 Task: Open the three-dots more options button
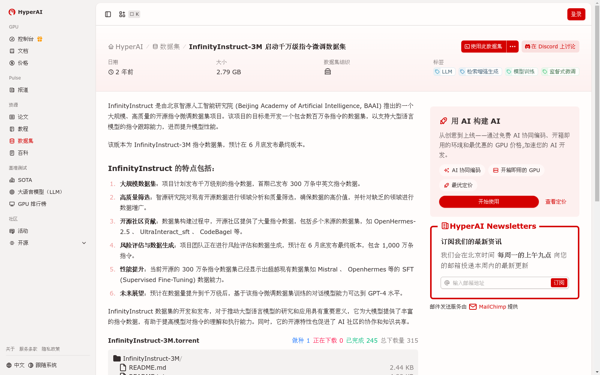click(x=513, y=46)
